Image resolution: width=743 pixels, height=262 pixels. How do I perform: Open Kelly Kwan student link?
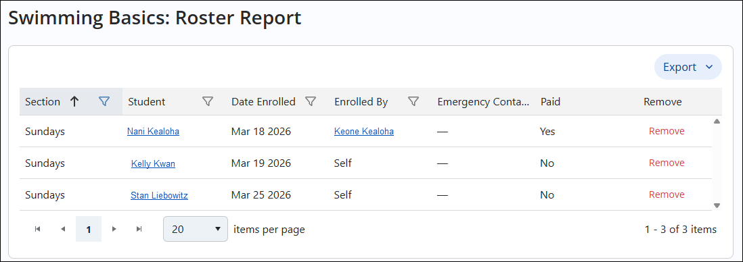click(153, 163)
